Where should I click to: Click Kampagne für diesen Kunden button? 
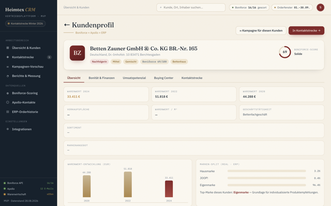(261, 30)
